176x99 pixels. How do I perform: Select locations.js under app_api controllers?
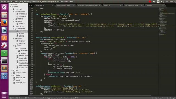(23, 14)
